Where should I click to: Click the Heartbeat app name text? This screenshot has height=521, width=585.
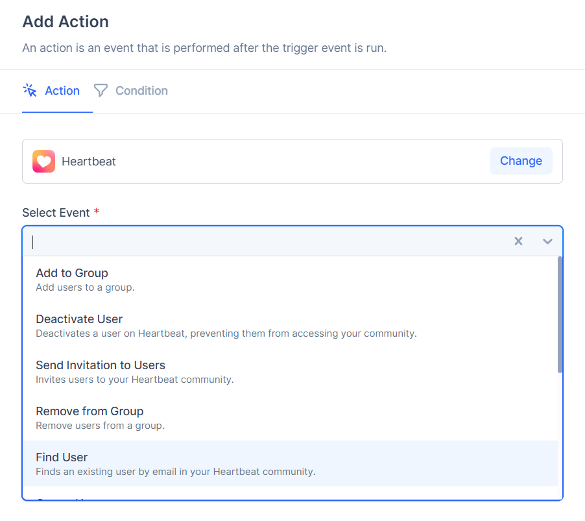[89, 162]
